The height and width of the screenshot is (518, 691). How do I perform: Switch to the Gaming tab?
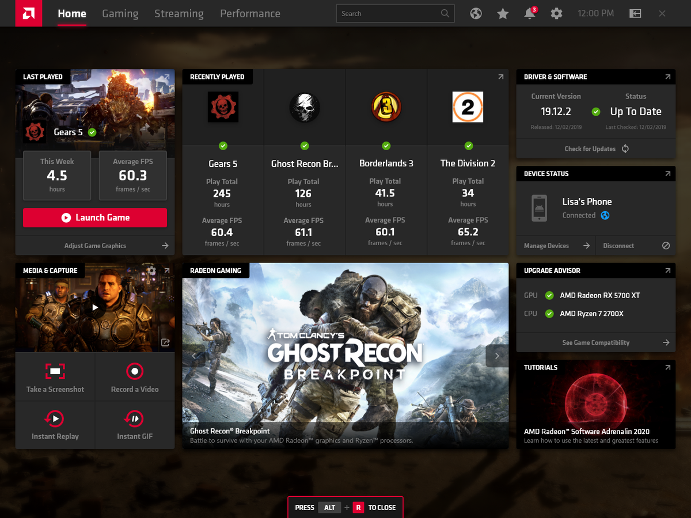[x=120, y=13]
